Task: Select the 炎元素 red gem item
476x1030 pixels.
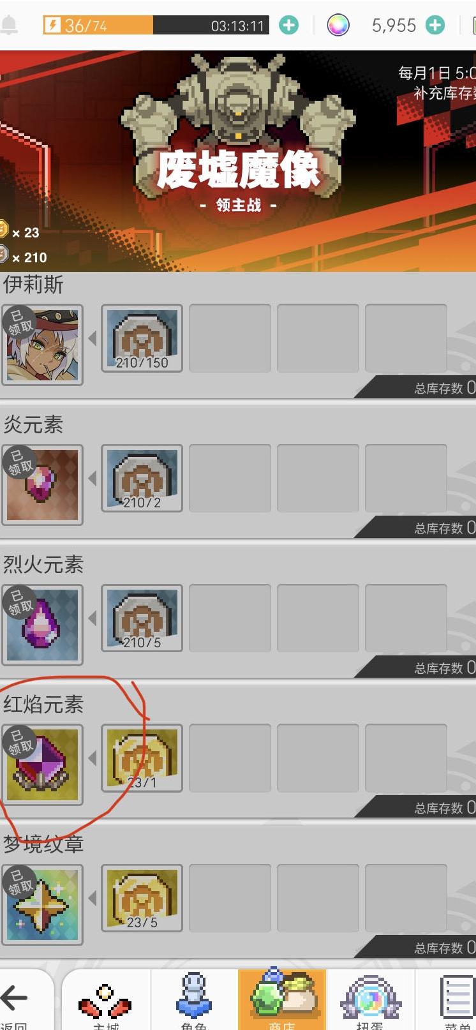Action: [42, 485]
